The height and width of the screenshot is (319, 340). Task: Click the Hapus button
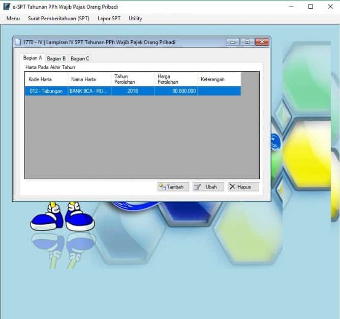243,186
